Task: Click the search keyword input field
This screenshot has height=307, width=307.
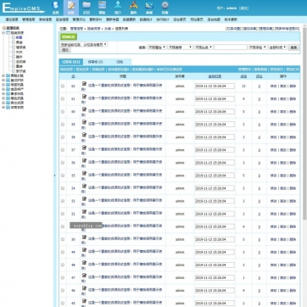Action: (231, 47)
